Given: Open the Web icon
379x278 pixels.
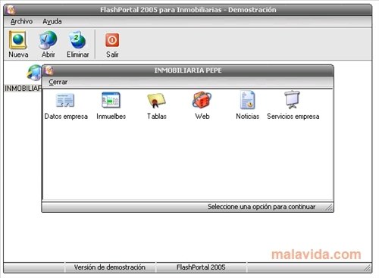Looking at the screenshot, I should (x=202, y=100).
